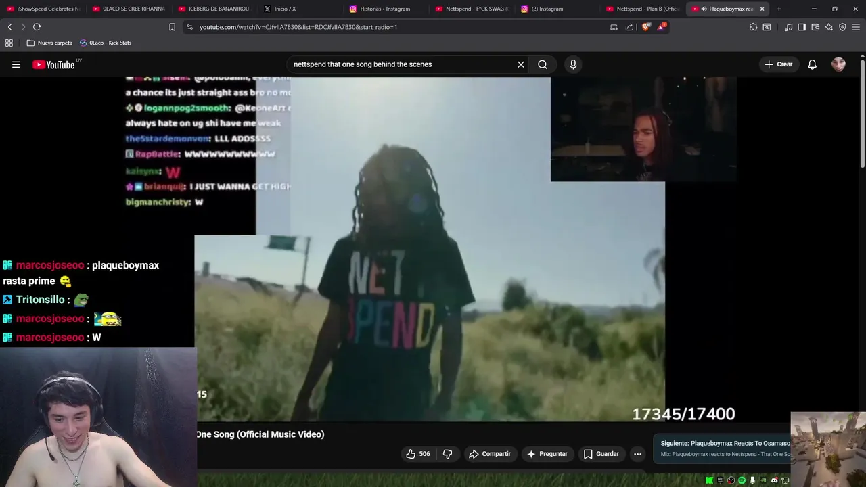The image size is (866, 487).
Task: Open the YouTube hamburger guide menu
Action: click(16, 64)
